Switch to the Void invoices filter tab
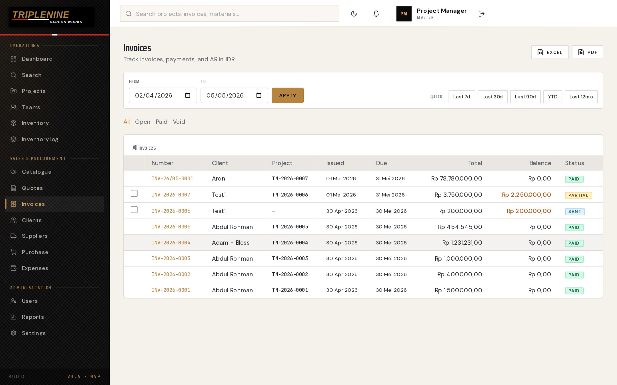The height and width of the screenshot is (385, 617). click(x=179, y=122)
